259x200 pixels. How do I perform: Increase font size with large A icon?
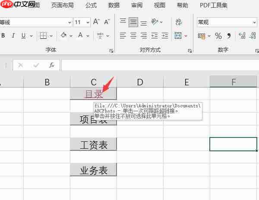(96, 22)
